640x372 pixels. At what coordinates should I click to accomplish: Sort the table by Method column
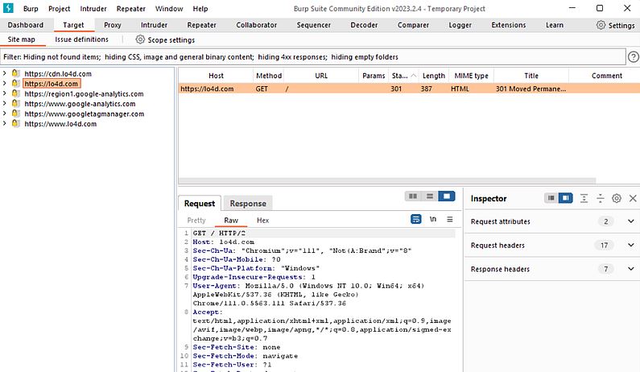[269, 76]
